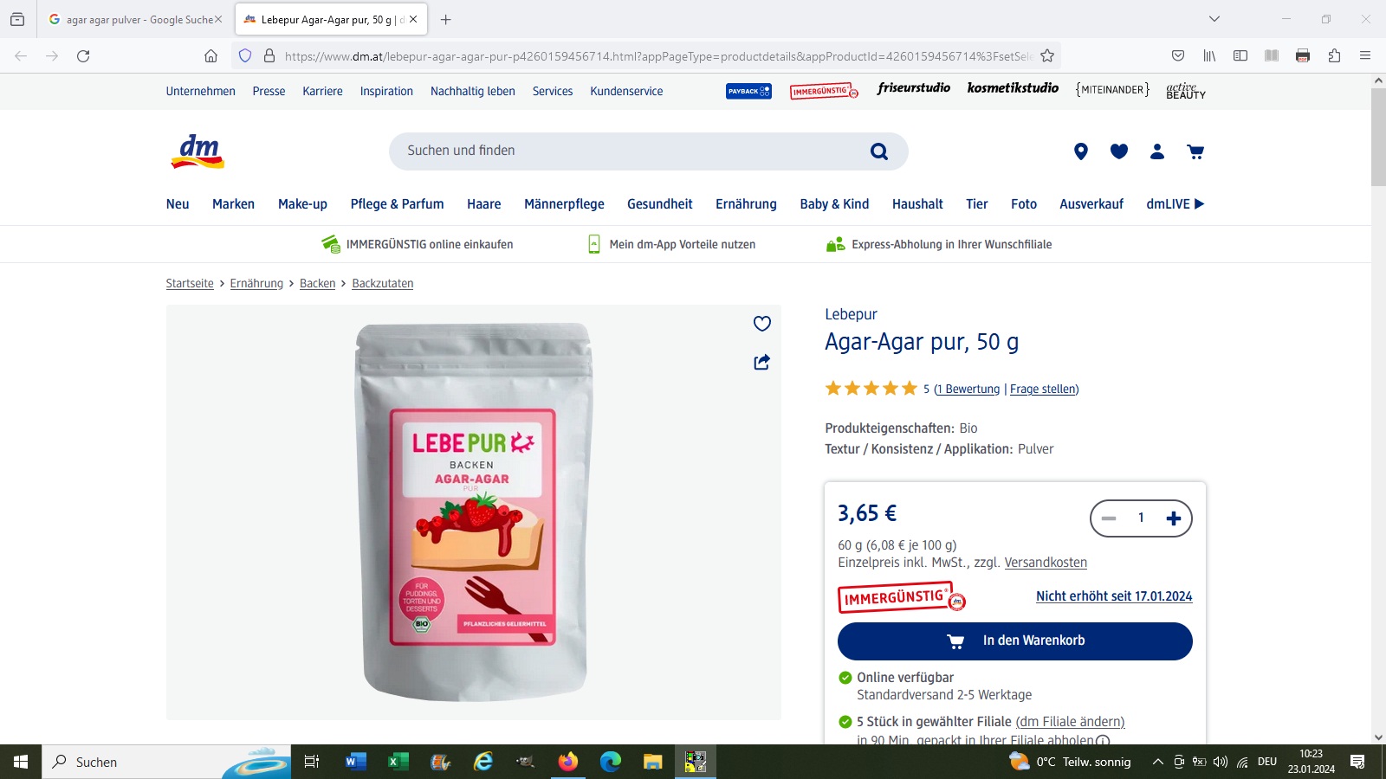The image size is (1386, 779).
Task: Click the dm logo
Action: (198, 151)
